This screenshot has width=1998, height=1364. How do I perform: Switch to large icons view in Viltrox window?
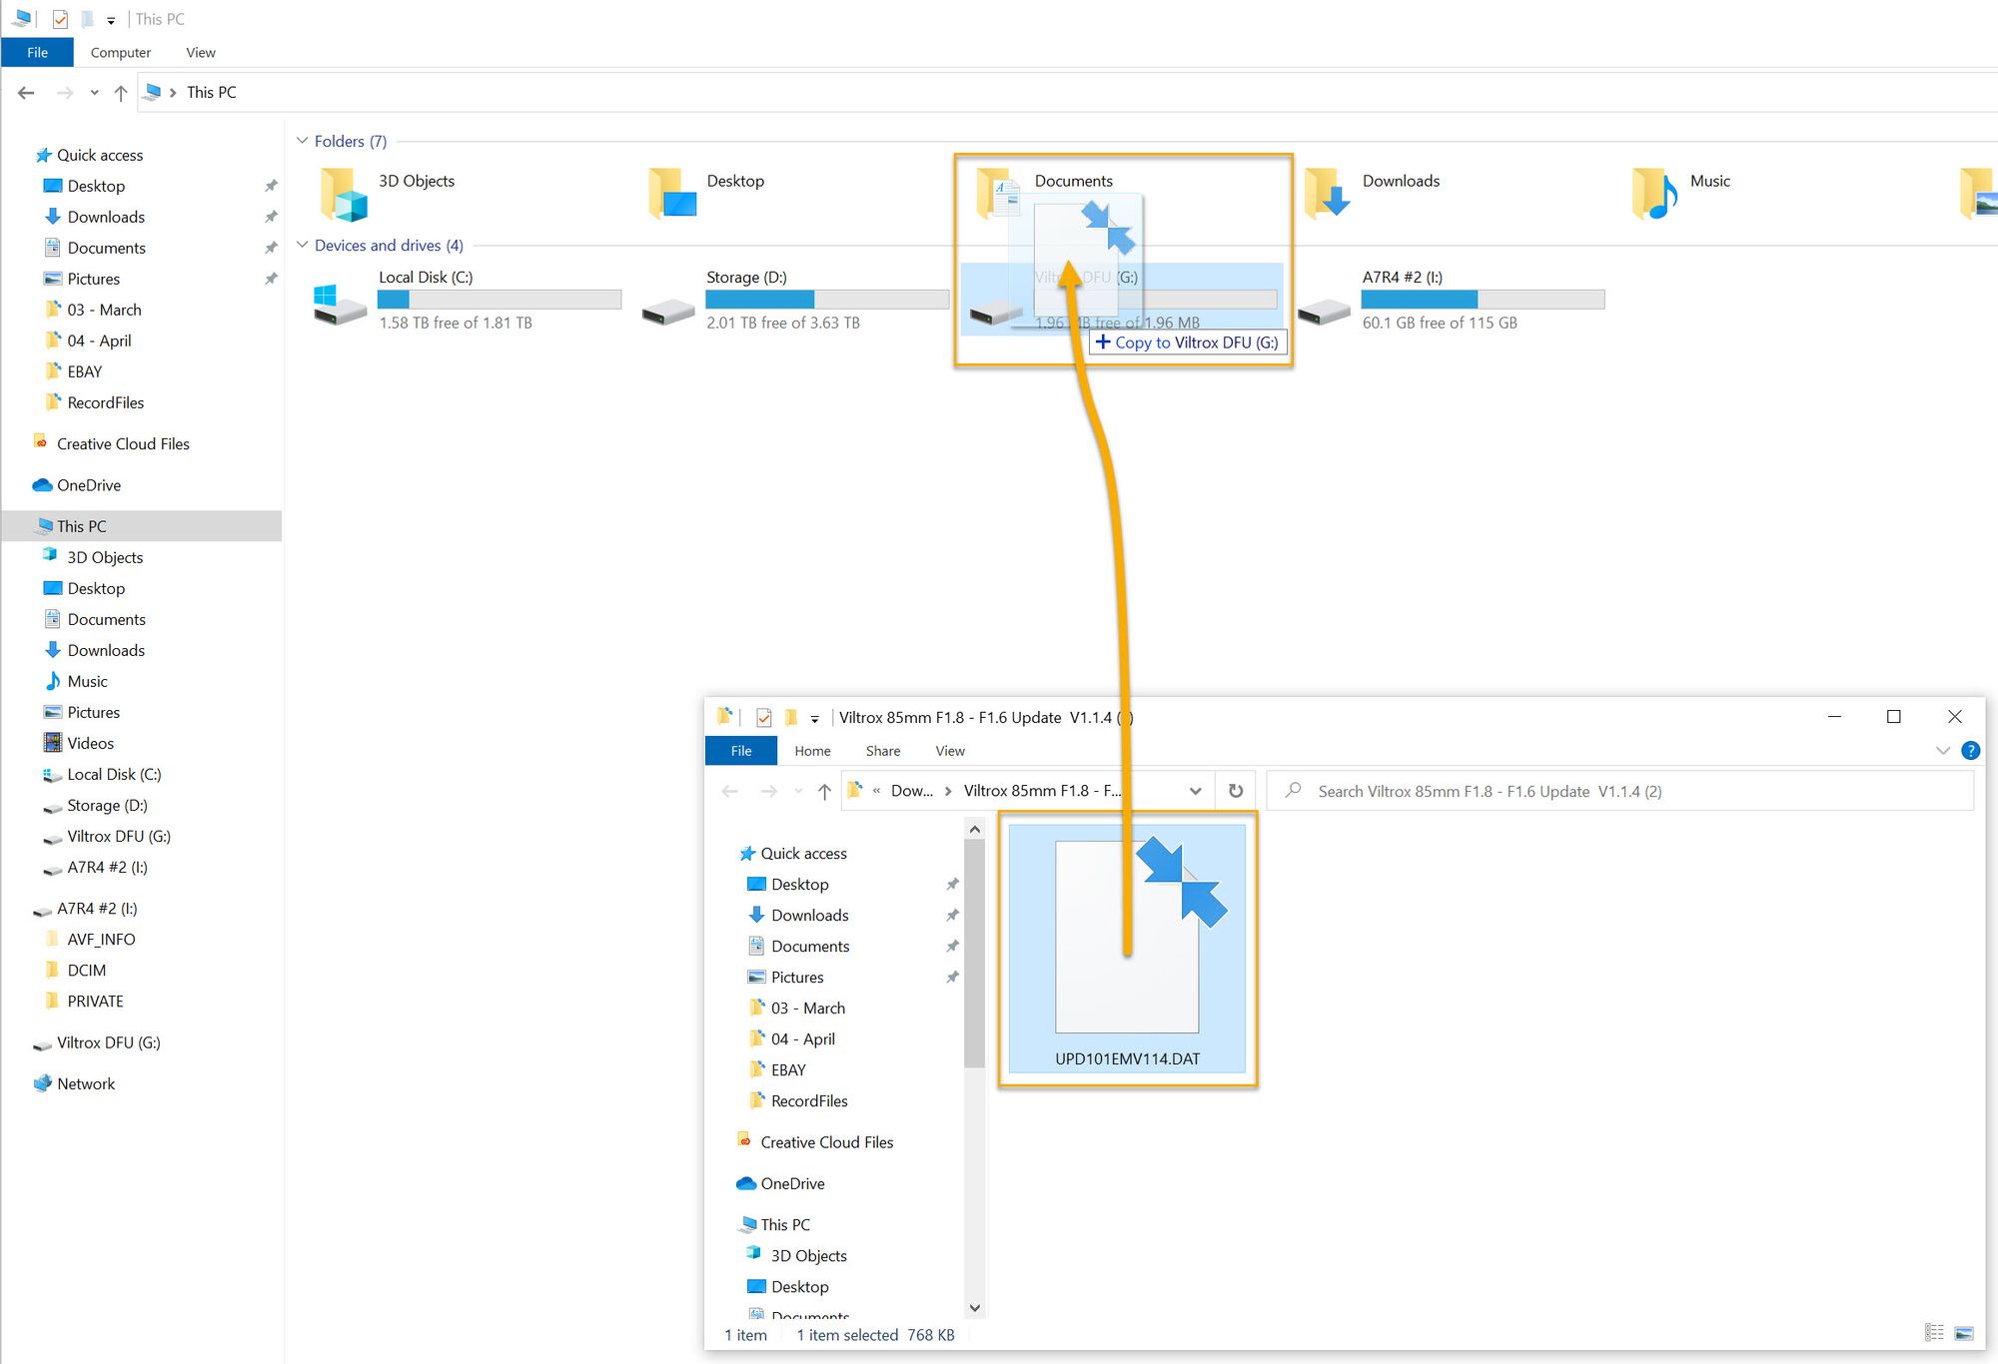[x=1963, y=1333]
